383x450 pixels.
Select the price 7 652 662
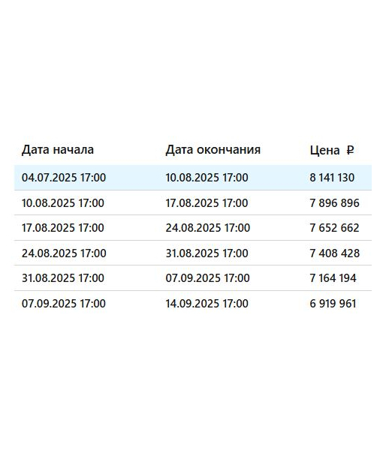coord(334,228)
